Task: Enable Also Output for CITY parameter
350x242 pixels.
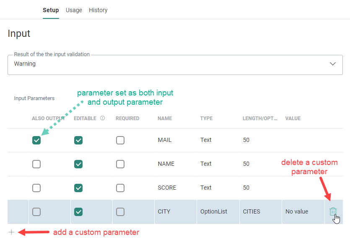Action: click(x=36, y=212)
